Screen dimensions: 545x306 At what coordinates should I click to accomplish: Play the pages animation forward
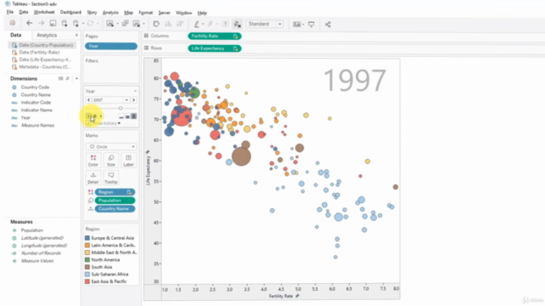coord(101,116)
